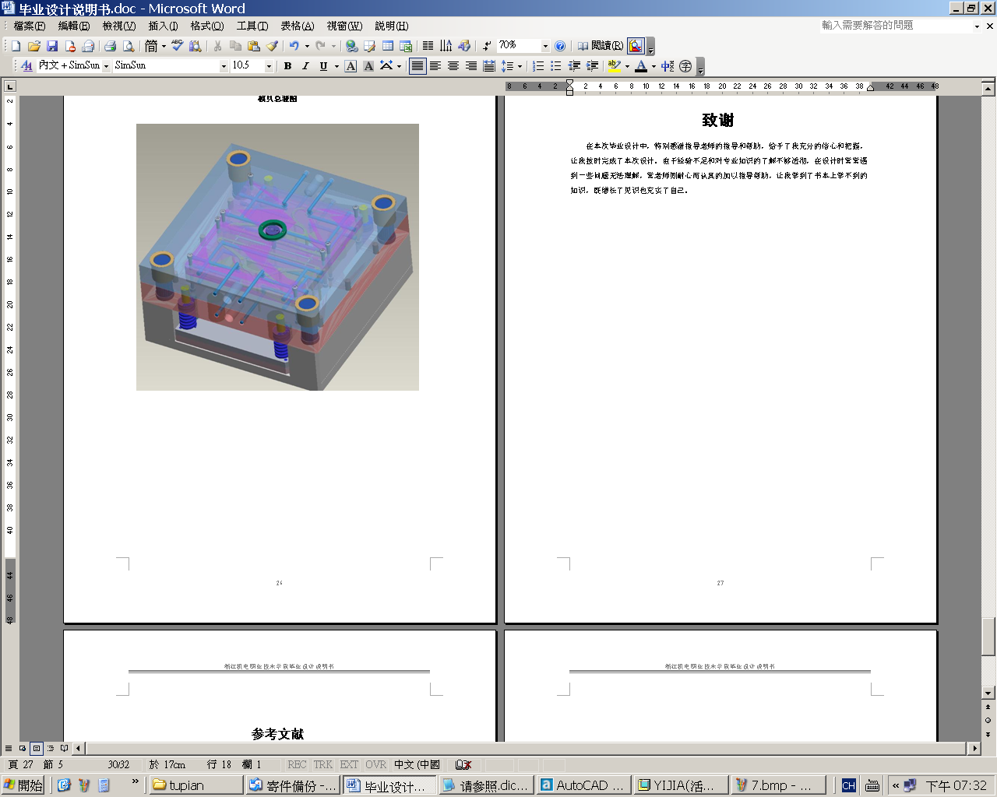Image resolution: width=997 pixels, height=797 pixels.
Task: Toggle italic formatting
Action: [305, 66]
